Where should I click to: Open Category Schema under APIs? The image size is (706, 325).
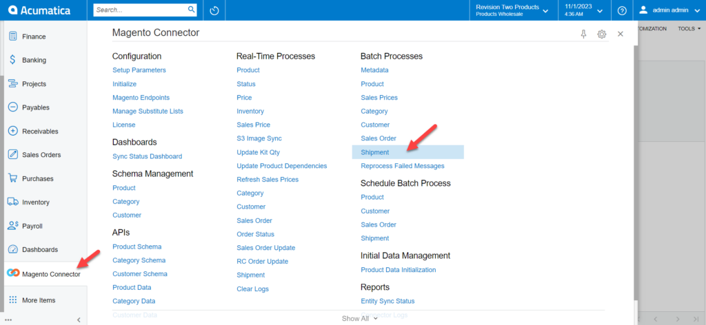(139, 260)
